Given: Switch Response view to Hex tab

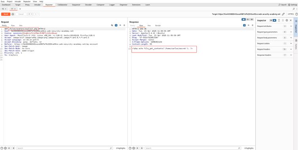Looking at the screenshot, I should pos(149,26).
